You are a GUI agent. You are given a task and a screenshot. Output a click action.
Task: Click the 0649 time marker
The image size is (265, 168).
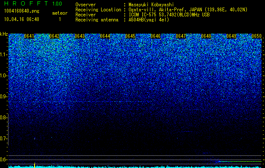tap(231, 36)
